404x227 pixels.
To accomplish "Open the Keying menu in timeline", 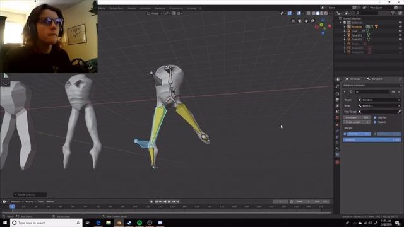I will [x=30, y=202].
